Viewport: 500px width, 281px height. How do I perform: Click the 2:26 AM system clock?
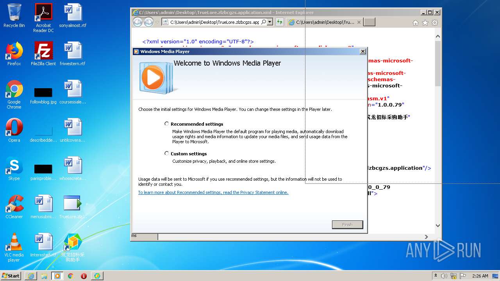coord(480,276)
